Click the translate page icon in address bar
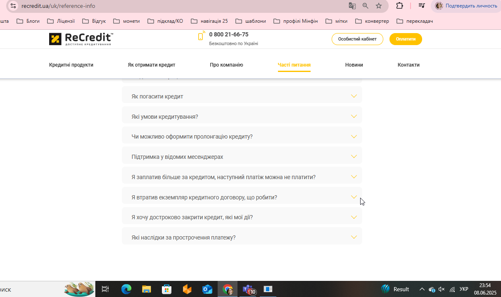Viewport: 501px width, 297px height. pyautogui.click(x=352, y=6)
